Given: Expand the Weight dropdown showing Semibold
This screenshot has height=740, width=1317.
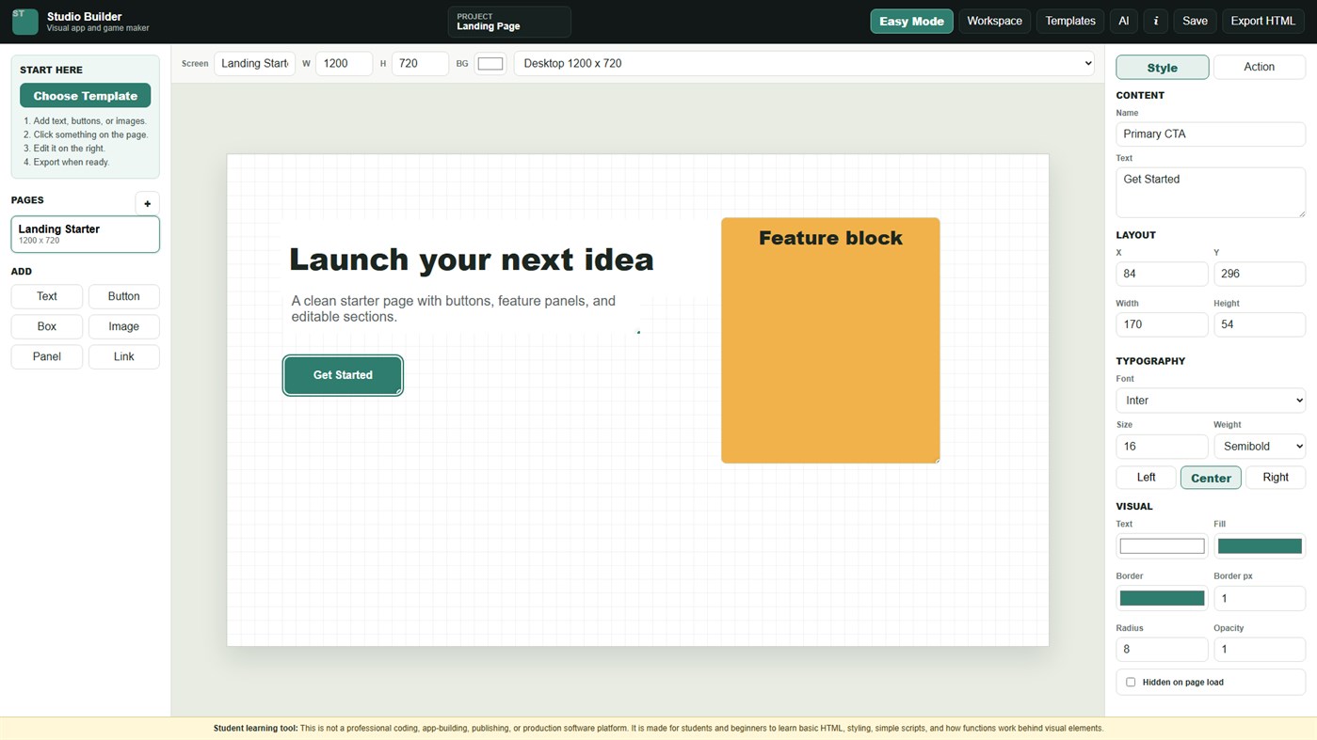Looking at the screenshot, I should pos(1260,446).
